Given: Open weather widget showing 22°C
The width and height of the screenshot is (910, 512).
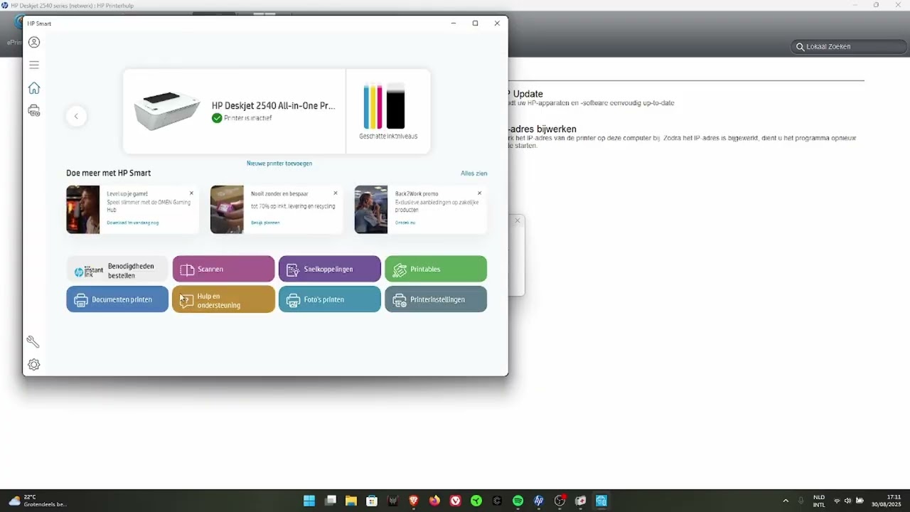Looking at the screenshot, I should pyautogui.click(x=38, y=501).
